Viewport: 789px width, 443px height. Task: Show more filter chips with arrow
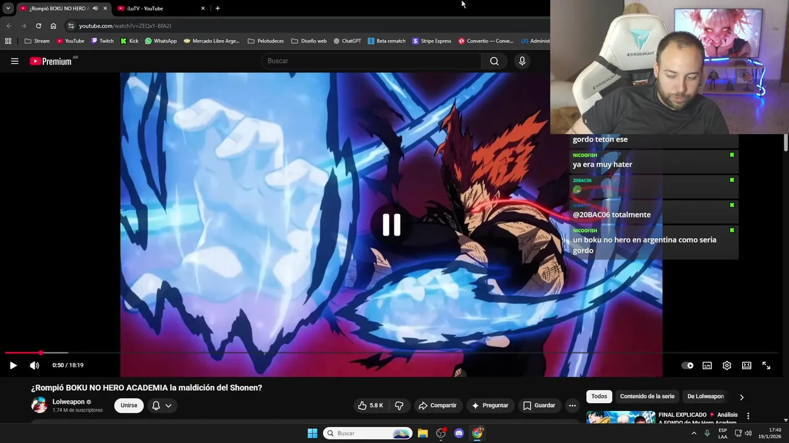(x=742, y=397)
